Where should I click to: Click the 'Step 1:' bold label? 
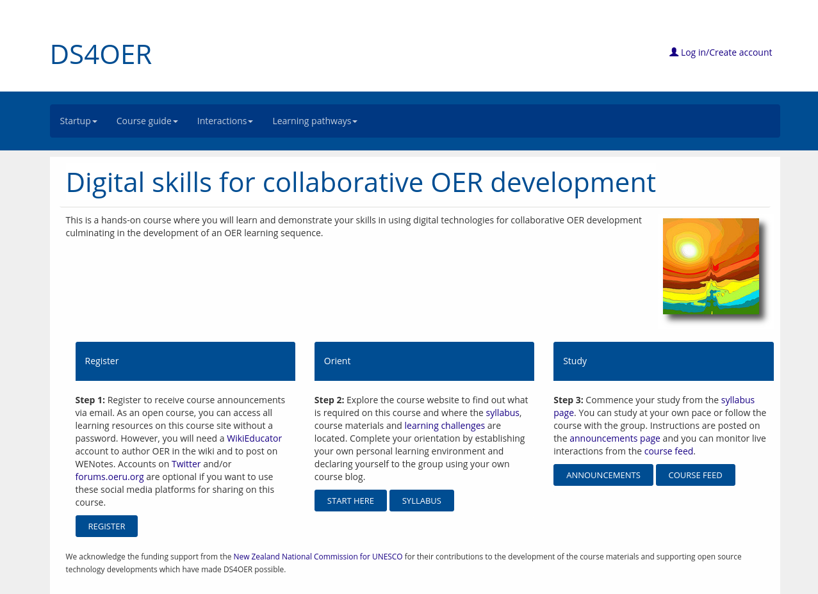pos(90,400)
